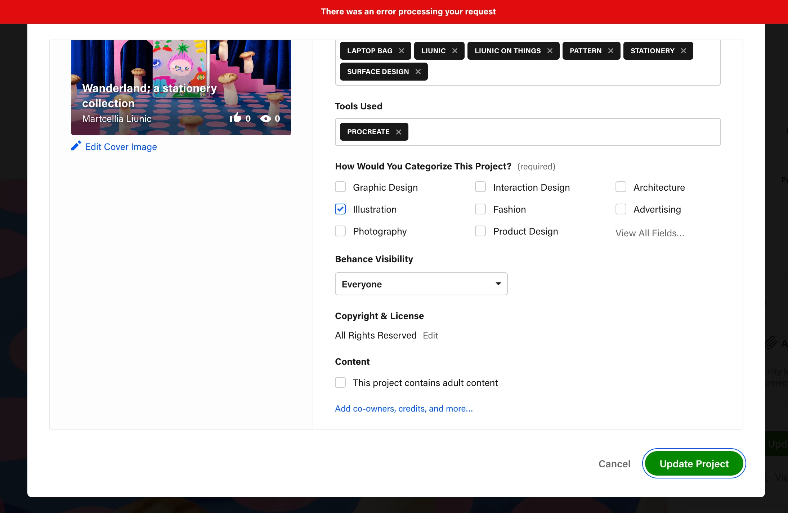Enable the adult content checkbox
The image size is (788, 513).
click(x=340, y=382)
